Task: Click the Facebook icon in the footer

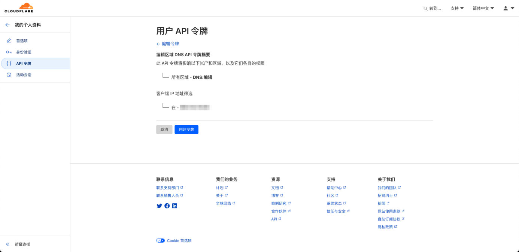Action: pos(167,206)
